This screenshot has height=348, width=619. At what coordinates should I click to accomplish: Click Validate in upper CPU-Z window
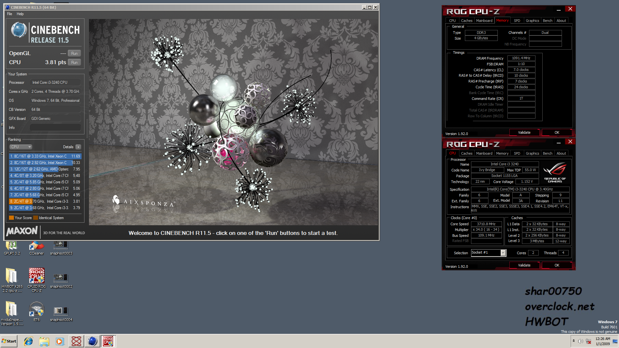point(524,132)
